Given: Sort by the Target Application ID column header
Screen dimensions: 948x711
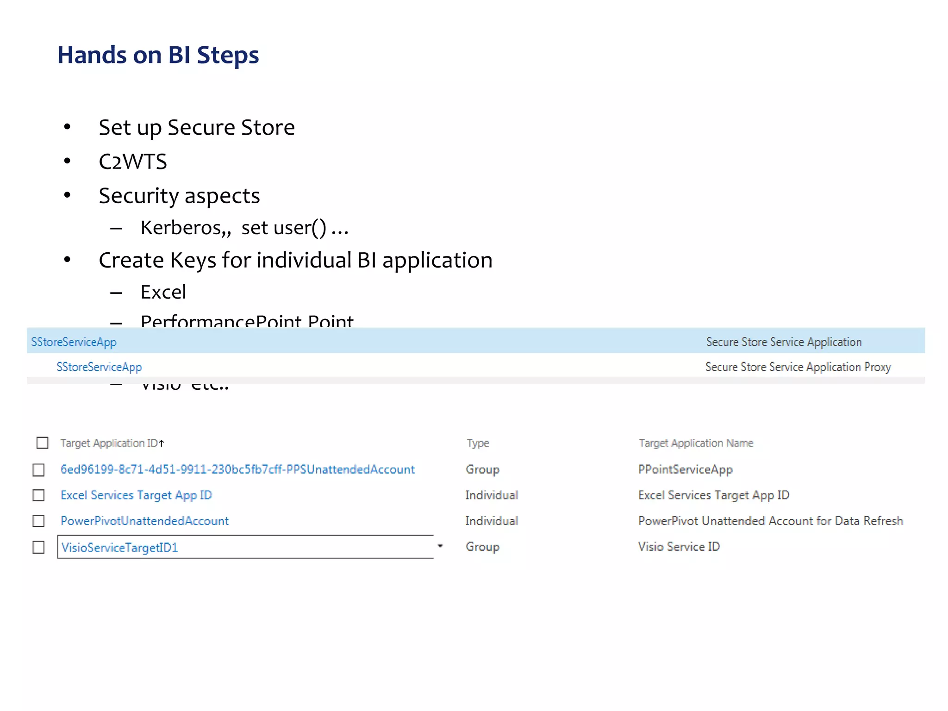Looking at the screenshot, I should 109,443.
